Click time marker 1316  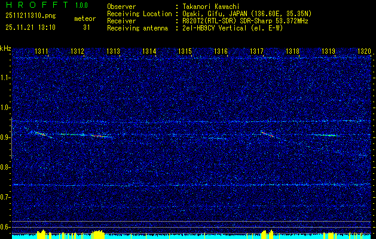tap(221, 51)
